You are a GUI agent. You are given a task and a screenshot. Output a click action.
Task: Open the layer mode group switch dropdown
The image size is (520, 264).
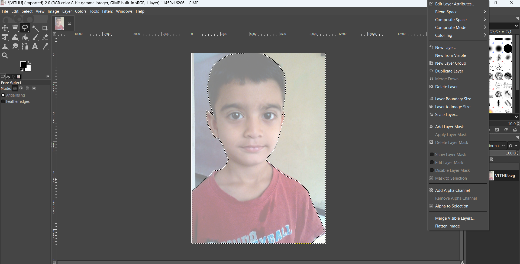click(513, 146)
